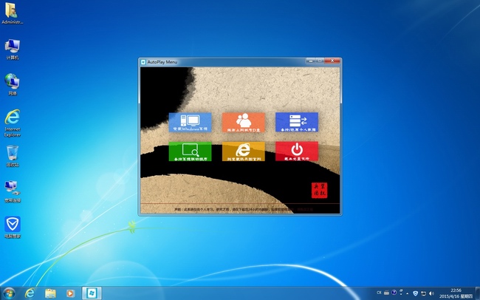Click the blue install Windows system tile

pos(190,123)
